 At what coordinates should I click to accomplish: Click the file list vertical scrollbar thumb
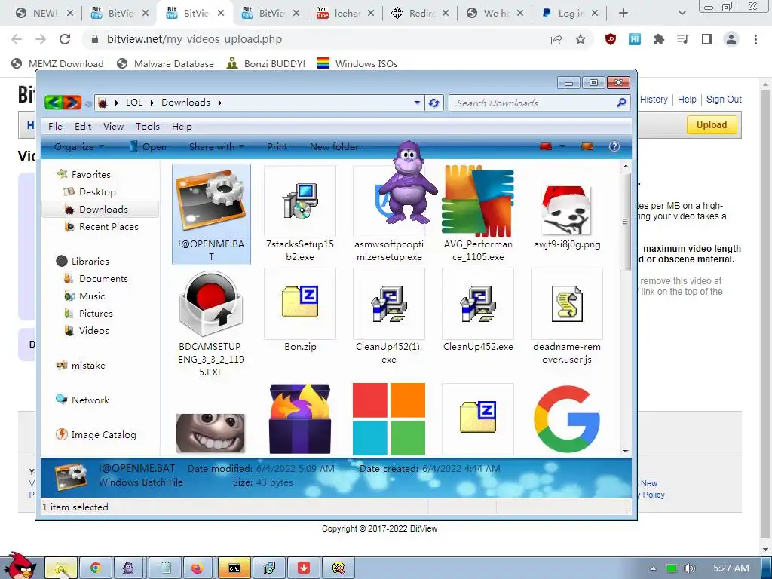(x=625, y=222)
